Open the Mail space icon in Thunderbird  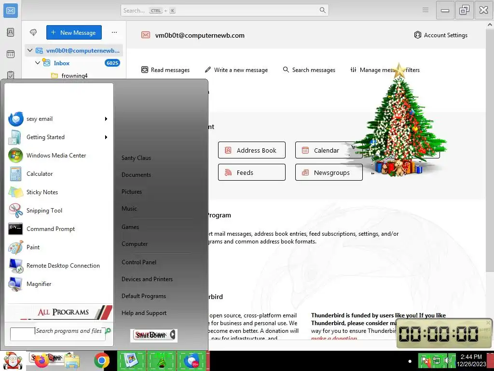point(11,11)
